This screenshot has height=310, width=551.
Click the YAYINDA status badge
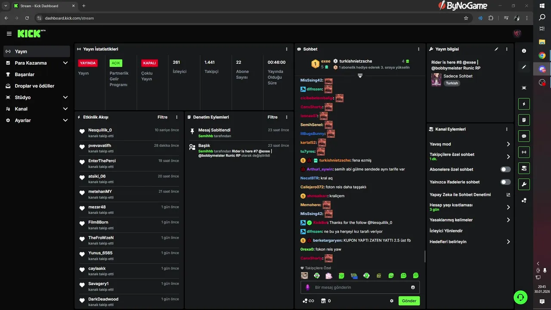[88, 63]
